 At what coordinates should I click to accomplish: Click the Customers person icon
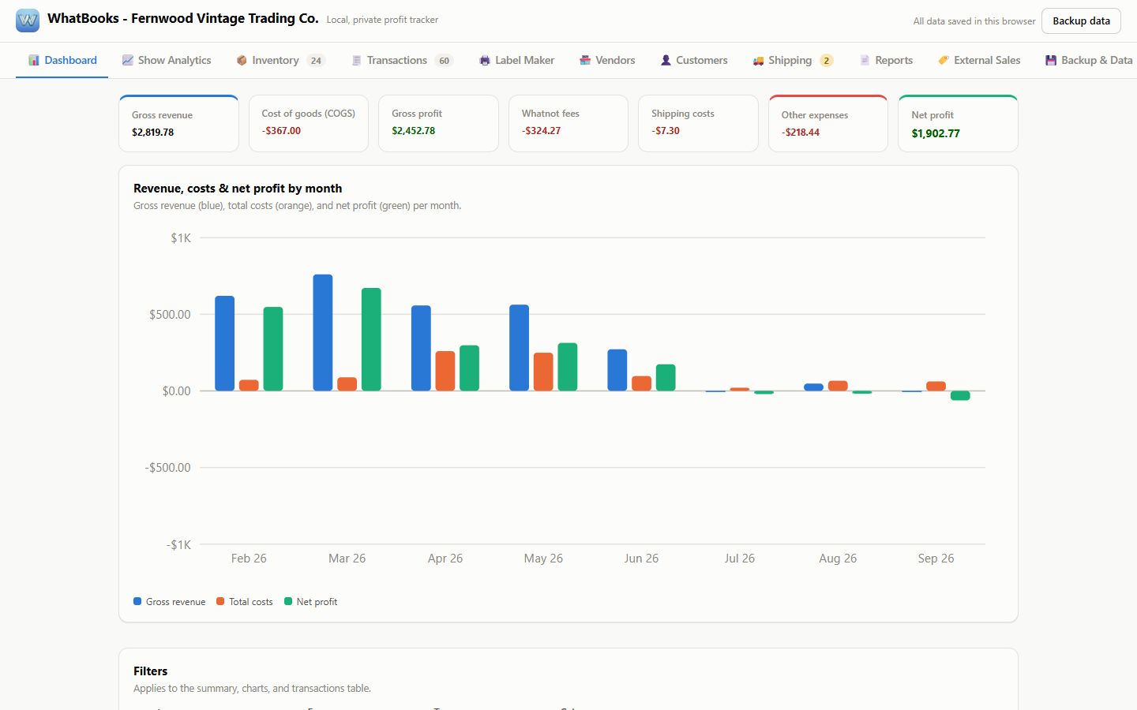[666, 60]
